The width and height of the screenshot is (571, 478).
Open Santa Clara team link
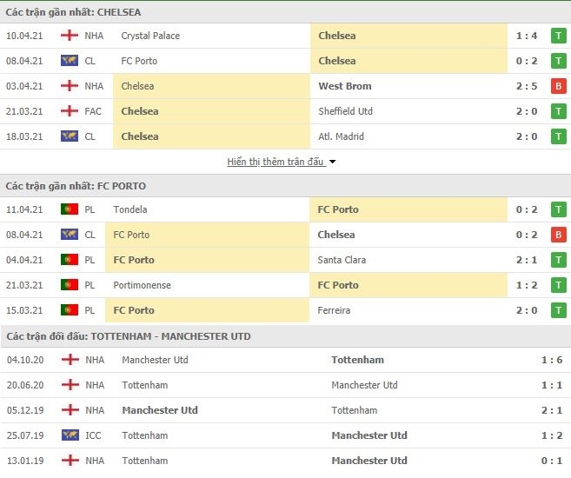(x=342, y=260)
